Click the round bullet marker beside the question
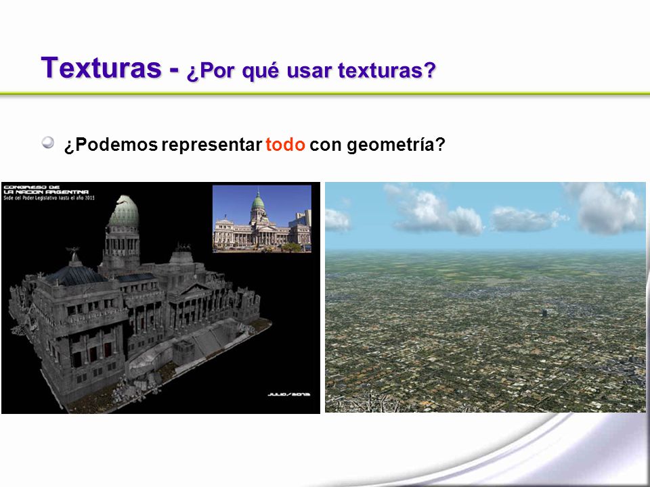650x487 pixels. 48,143
